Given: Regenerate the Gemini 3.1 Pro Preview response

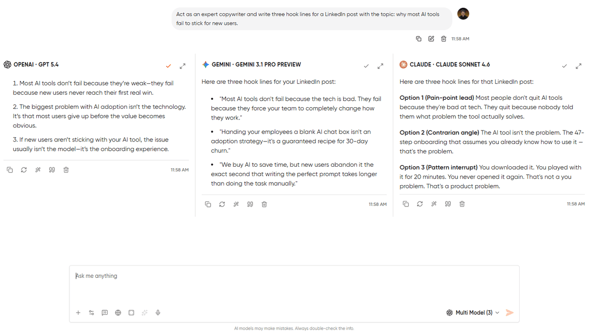Looking at the screenshot, I should 222,204.
